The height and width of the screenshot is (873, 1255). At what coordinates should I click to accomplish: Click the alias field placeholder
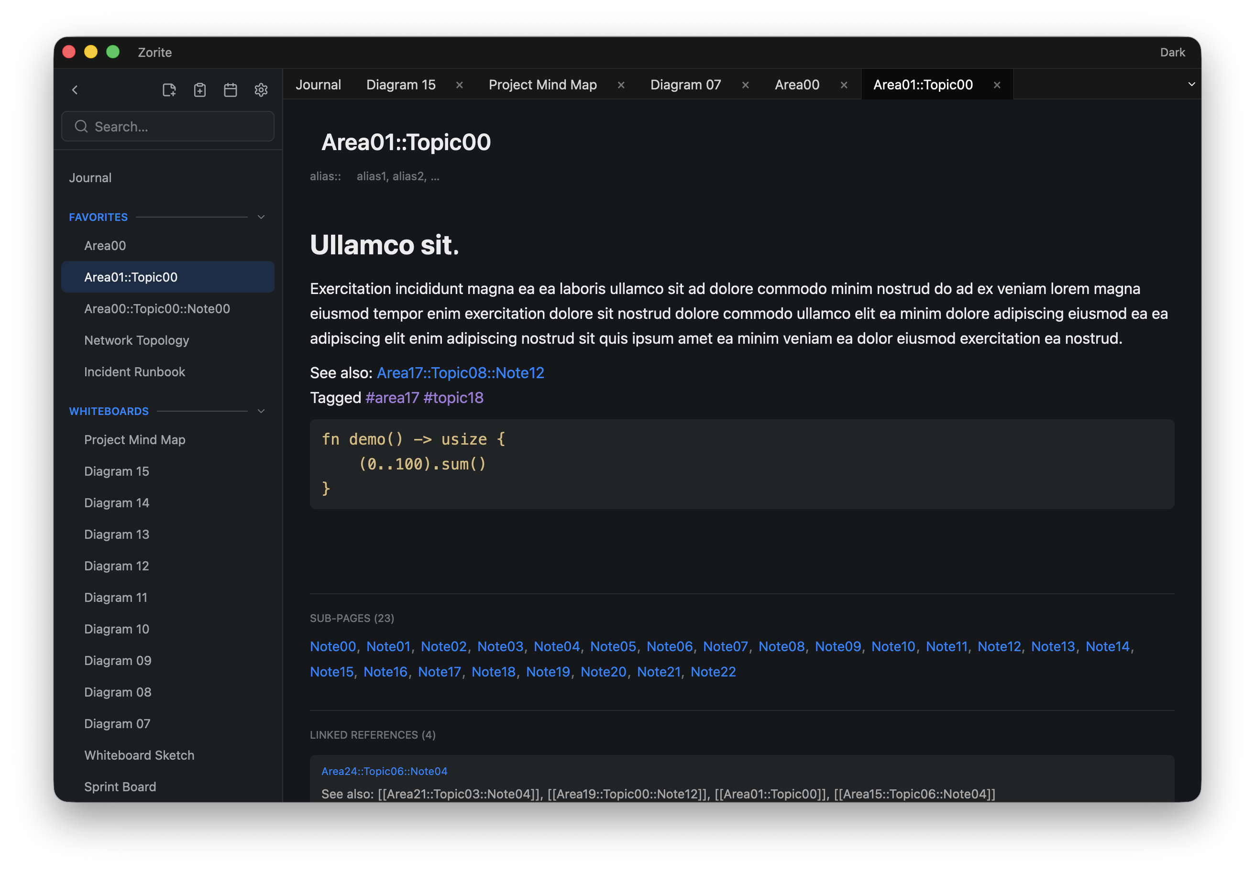397,176
